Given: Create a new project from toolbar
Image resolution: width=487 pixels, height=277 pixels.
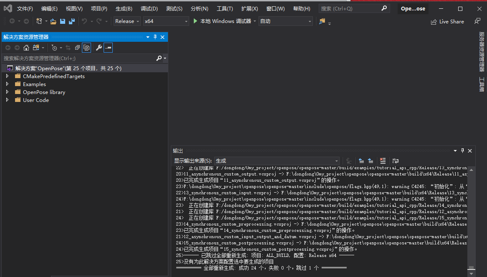Looking at the screenshot, I should click(39, 21).
